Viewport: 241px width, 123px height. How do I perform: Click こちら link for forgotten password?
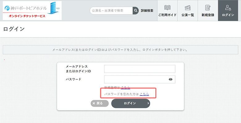(144, 94)
